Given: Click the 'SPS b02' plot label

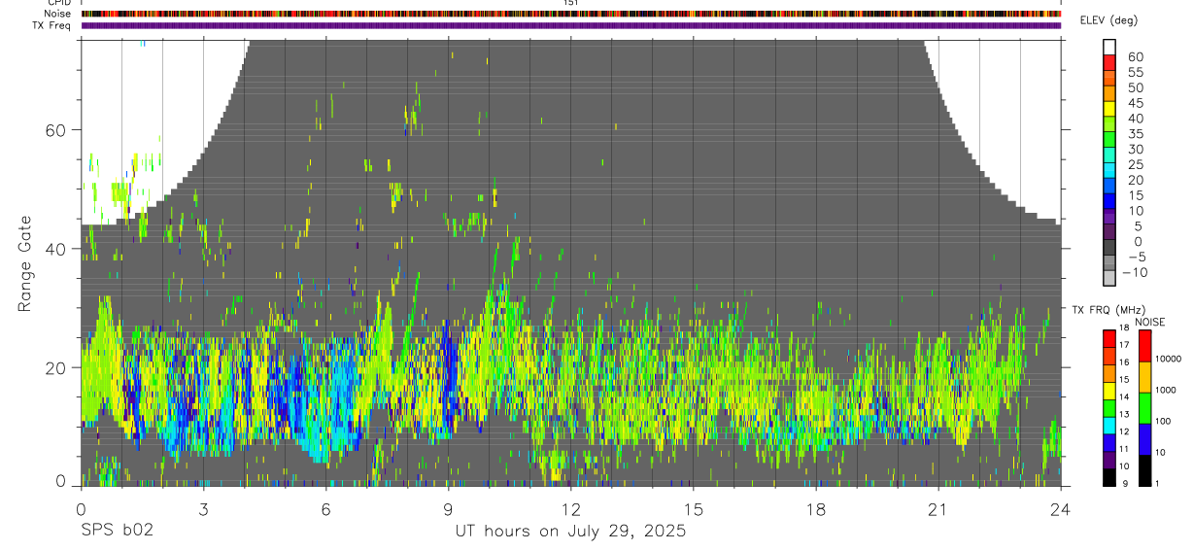Looking at the screenshot, I should pos(117,532).
